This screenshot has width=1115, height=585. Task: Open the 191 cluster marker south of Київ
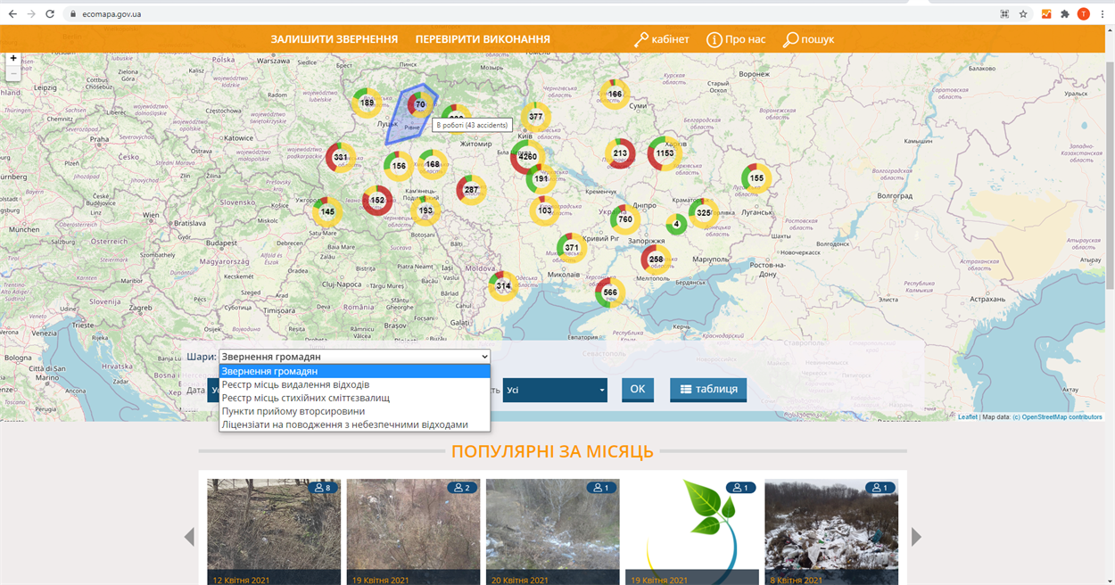pyautogui.click(x=541, y=179)
